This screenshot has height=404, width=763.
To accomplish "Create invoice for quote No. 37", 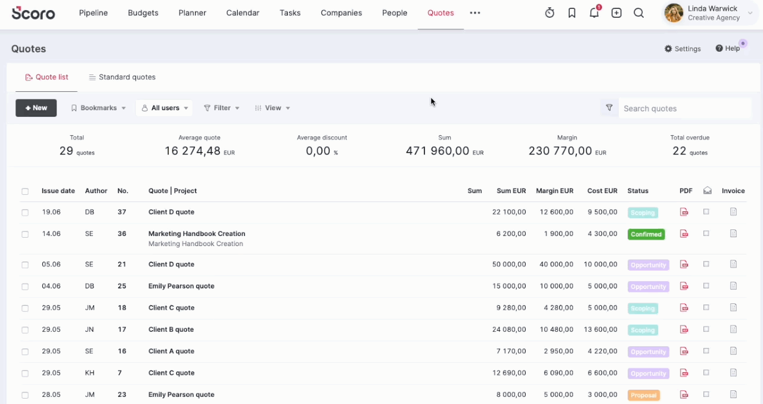I will (x=734, y=212).
